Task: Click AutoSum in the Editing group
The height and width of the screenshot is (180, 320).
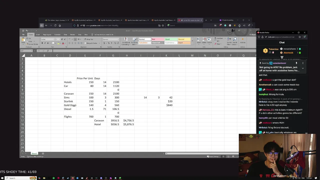Action: click(219, 38)
